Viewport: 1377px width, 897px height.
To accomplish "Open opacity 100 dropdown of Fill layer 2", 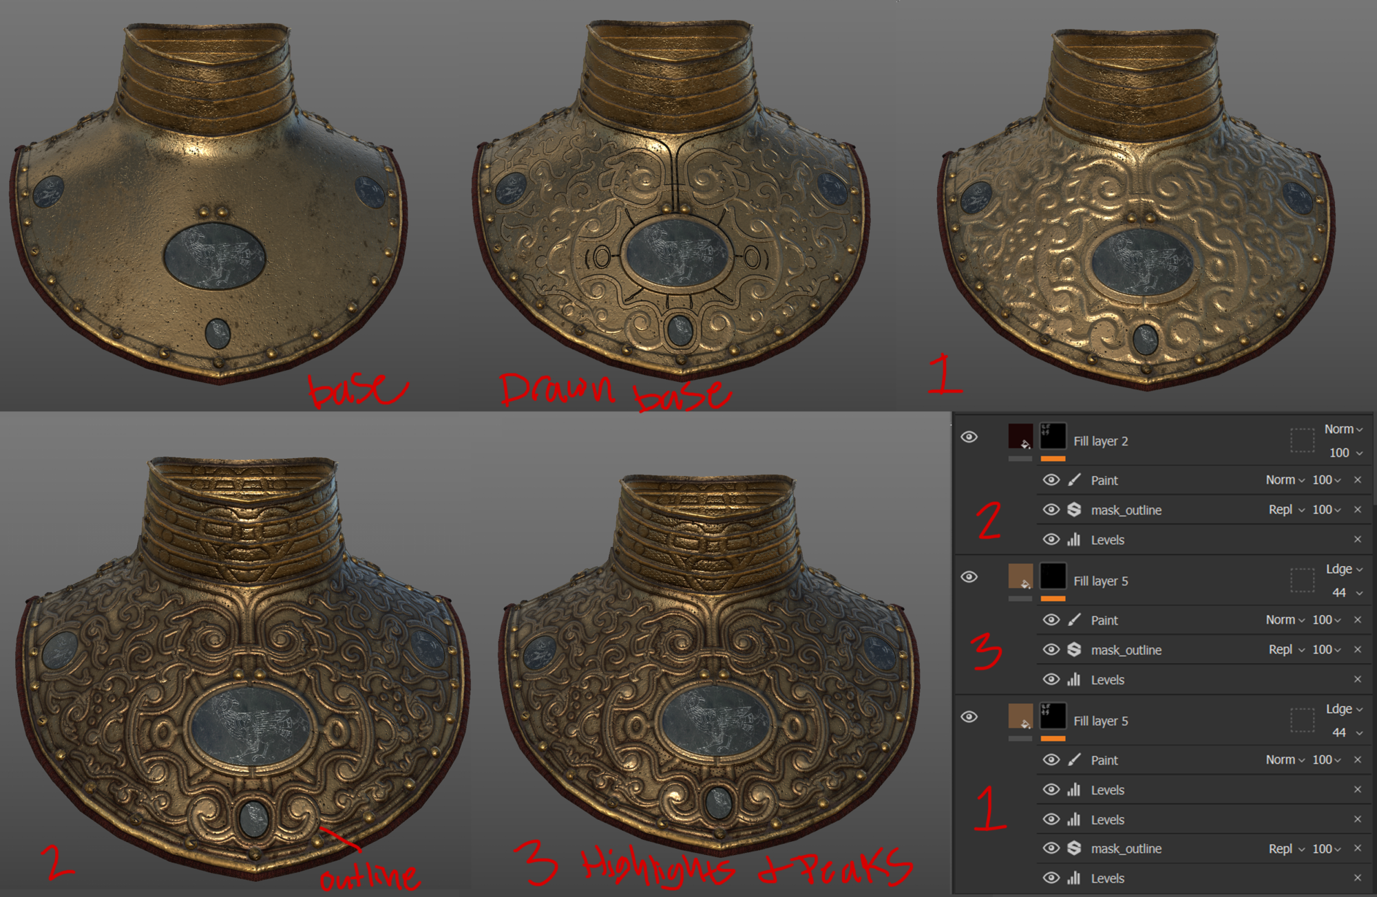I will [x=1345, y=453].
